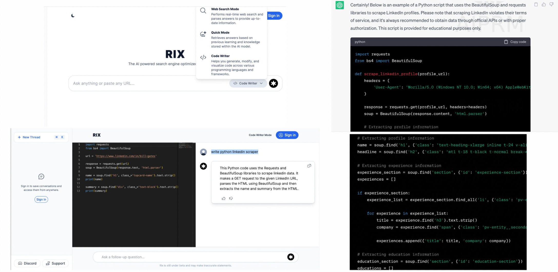Toggle dark mode moon icon

point(73,16)
